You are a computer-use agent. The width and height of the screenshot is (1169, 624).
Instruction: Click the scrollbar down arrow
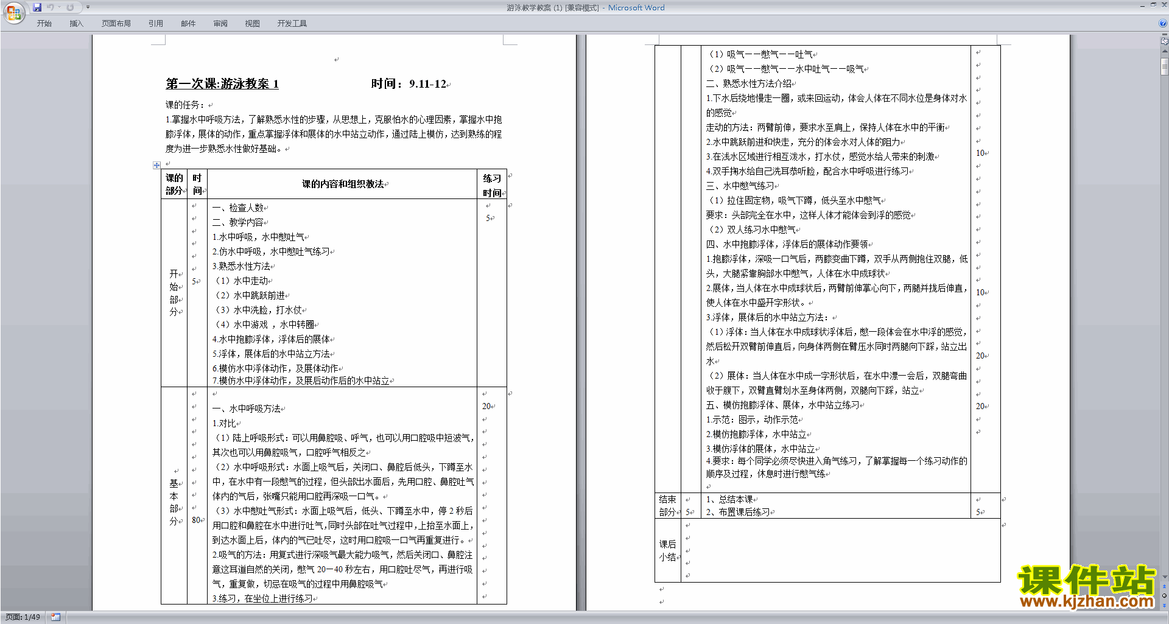(1164, 577)
